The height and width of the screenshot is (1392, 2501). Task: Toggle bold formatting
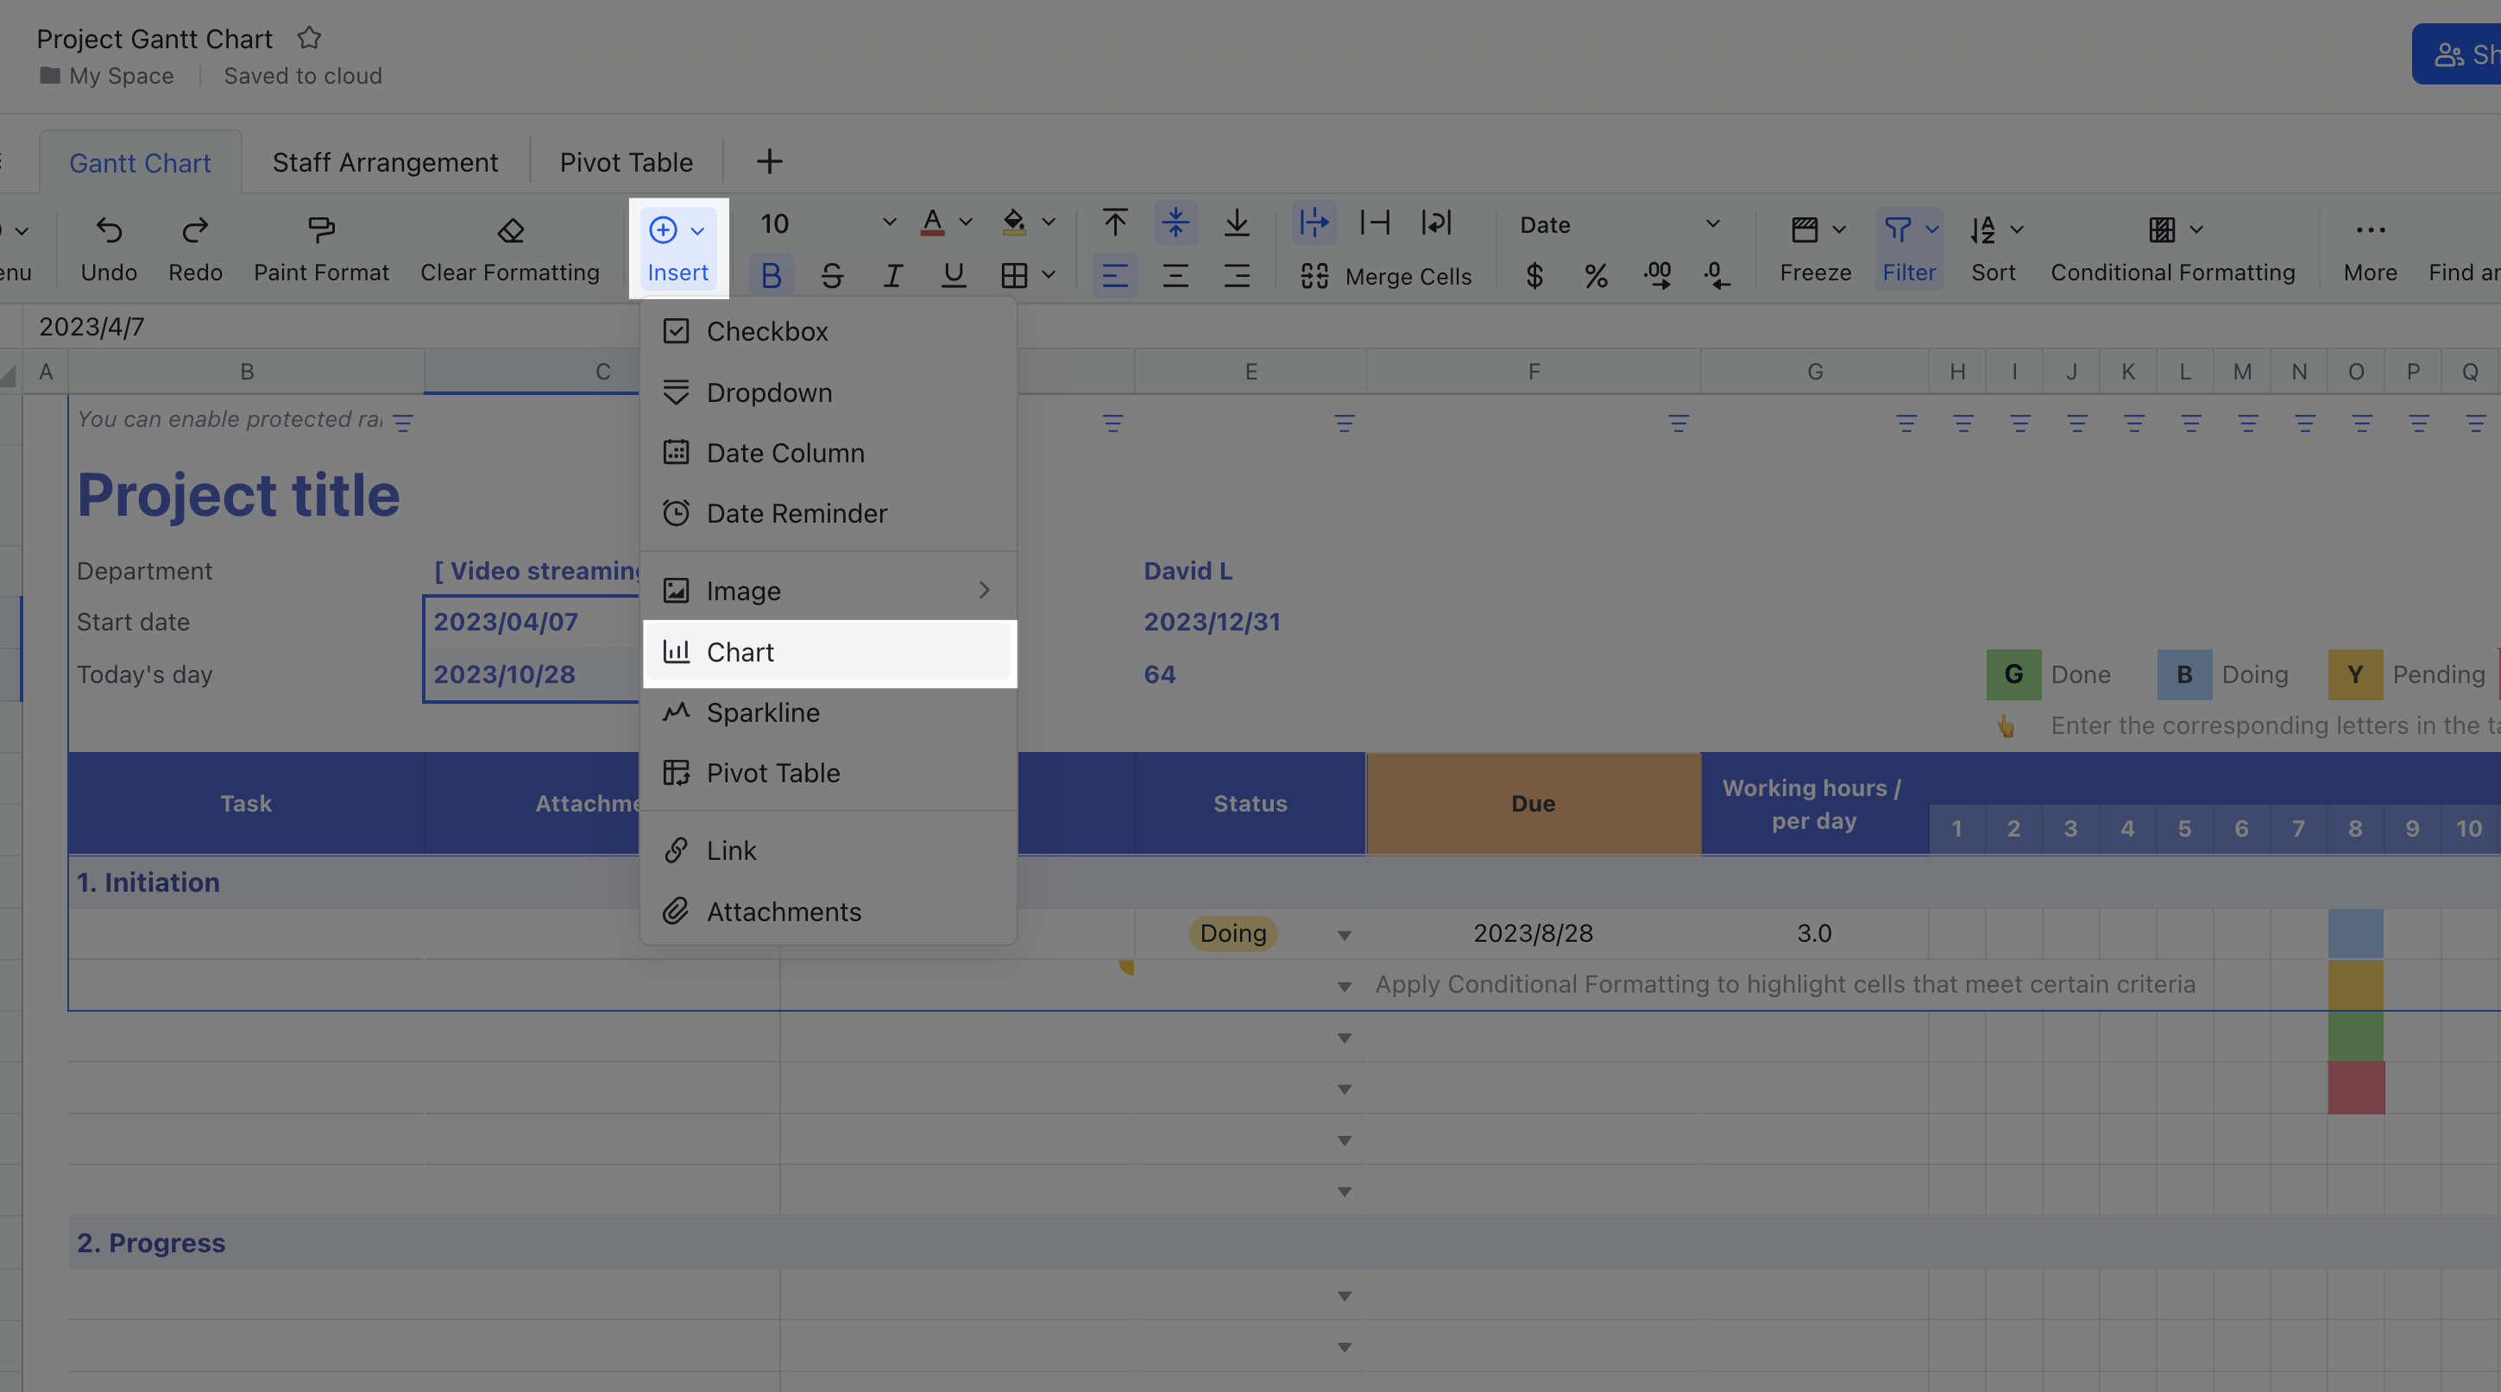[x=772, y=277]
